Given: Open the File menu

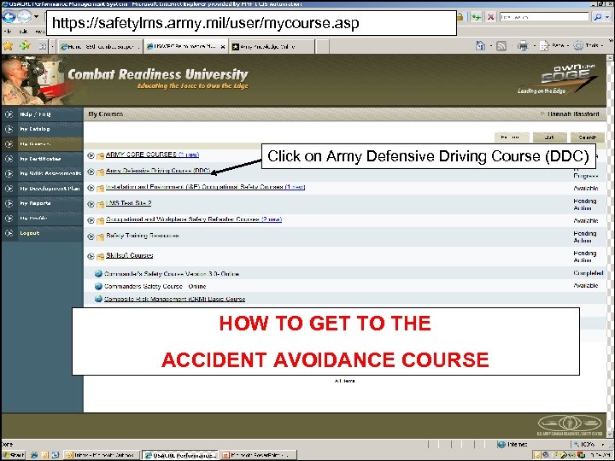Looking at the screenshot, I should (7, 32).
